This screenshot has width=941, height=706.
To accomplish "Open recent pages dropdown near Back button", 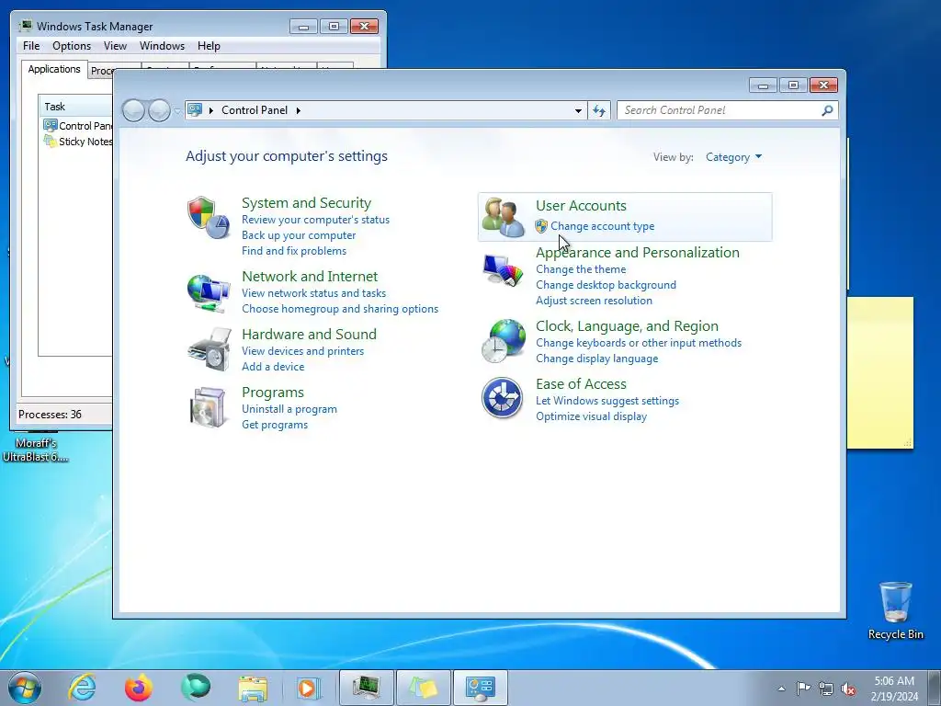I will (177, 111).
